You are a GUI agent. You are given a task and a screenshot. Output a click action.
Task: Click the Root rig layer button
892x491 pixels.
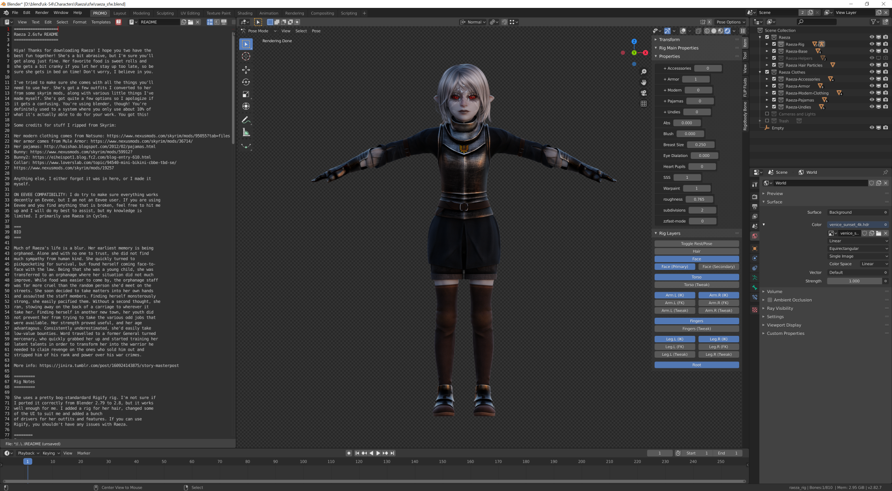point(696,365)
